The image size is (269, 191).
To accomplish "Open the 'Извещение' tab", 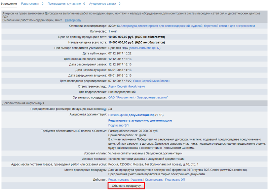I will (9, 4).
